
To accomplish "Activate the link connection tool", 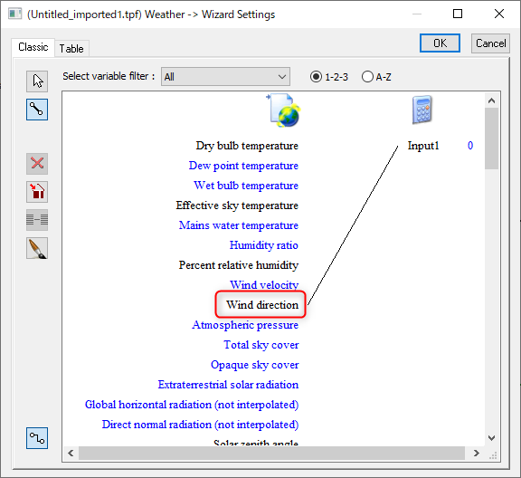I will coord(37,110).
